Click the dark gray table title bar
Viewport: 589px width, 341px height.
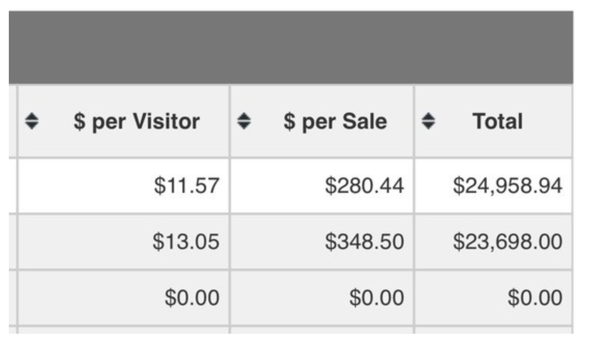291,47
